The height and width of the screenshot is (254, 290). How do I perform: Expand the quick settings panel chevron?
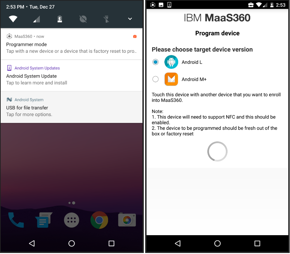coord(130,18)
